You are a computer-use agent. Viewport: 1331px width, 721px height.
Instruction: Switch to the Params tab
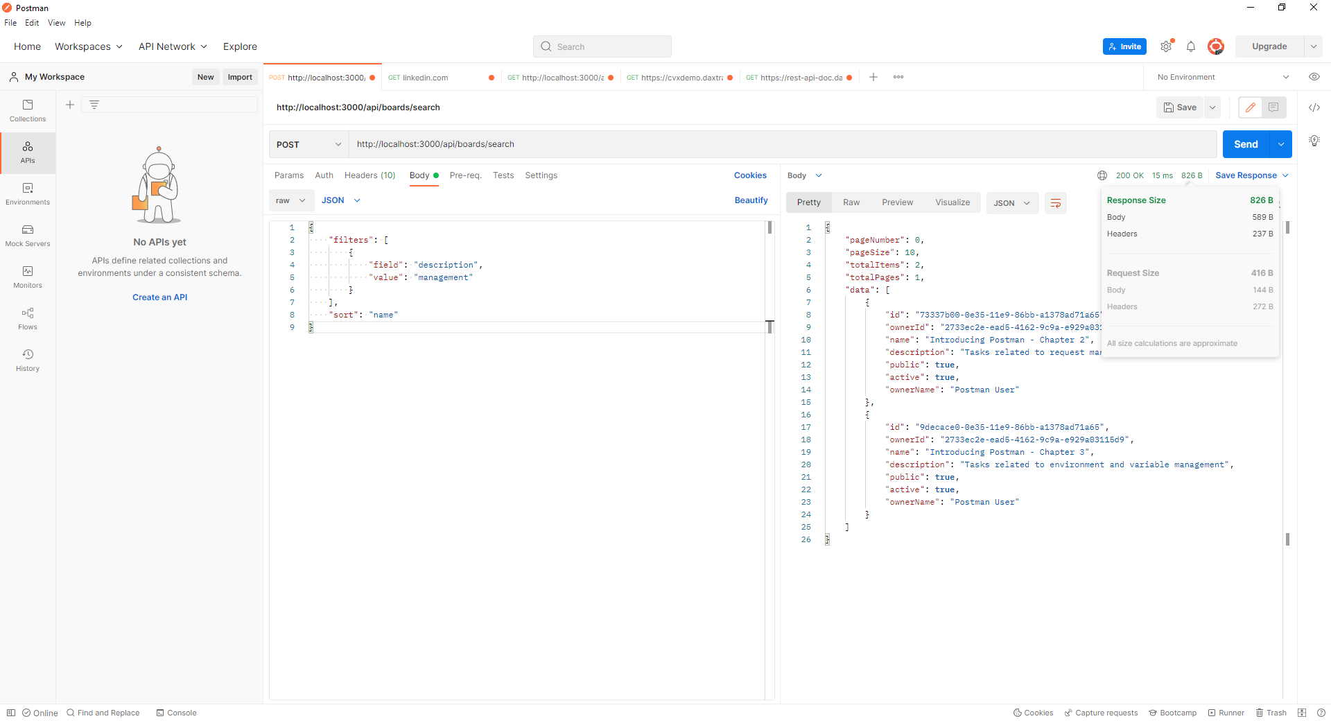289,175
